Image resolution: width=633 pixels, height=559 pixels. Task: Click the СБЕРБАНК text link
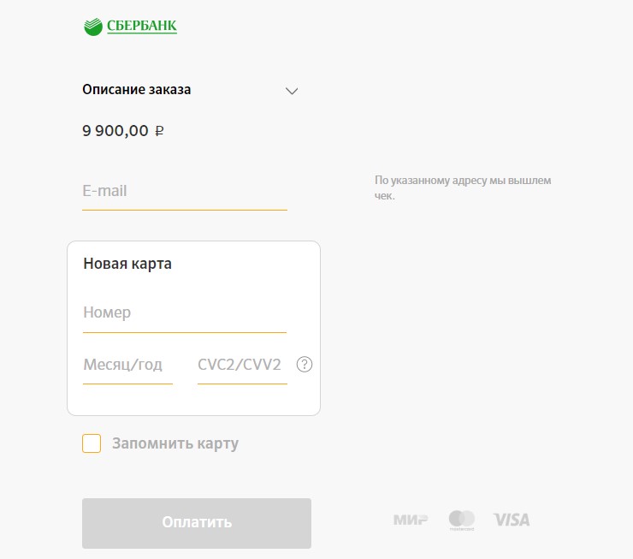pyautogui.click(x=142, y=26)
